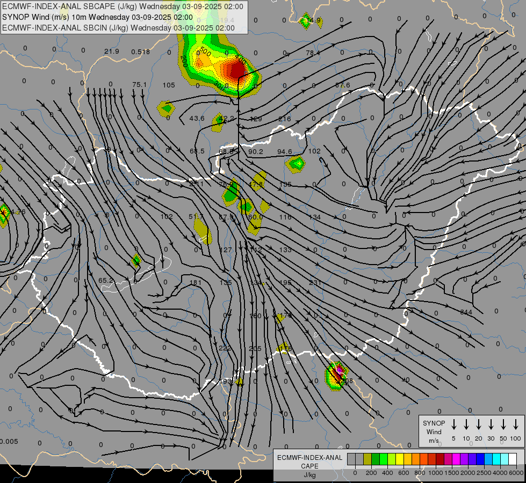
Task: Click the small magenta-core CAPE patch near southern border
Action: [x=337, y=376]
